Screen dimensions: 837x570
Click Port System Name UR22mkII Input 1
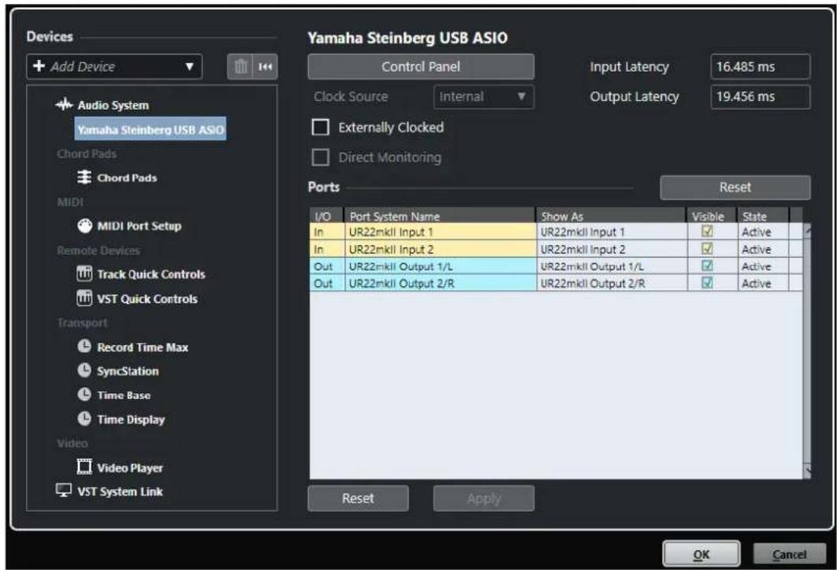440,232
